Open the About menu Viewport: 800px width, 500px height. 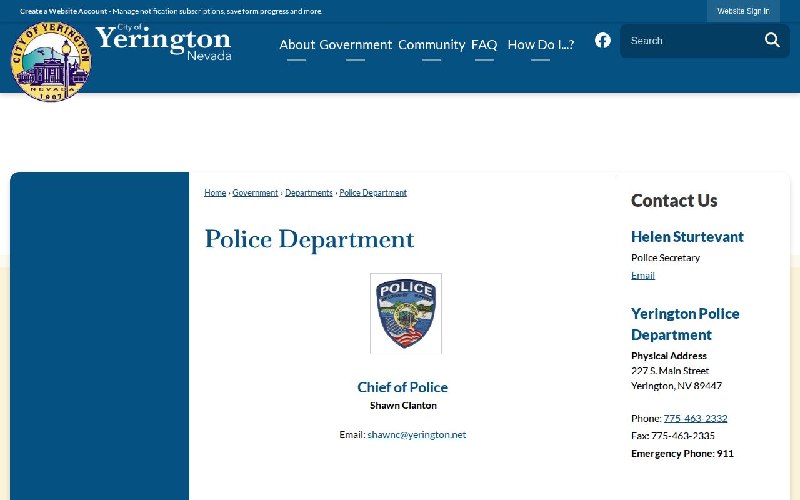click(297, 44)
